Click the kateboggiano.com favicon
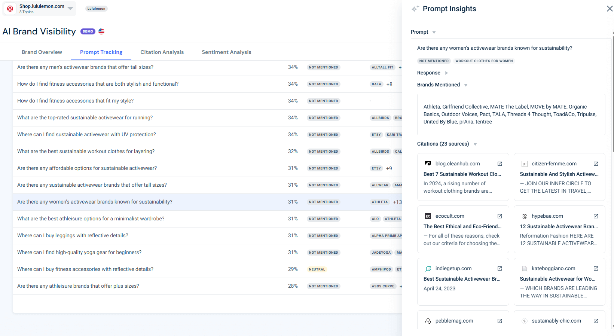The height and width of the screenshot is (336, 614). (525, 268)
